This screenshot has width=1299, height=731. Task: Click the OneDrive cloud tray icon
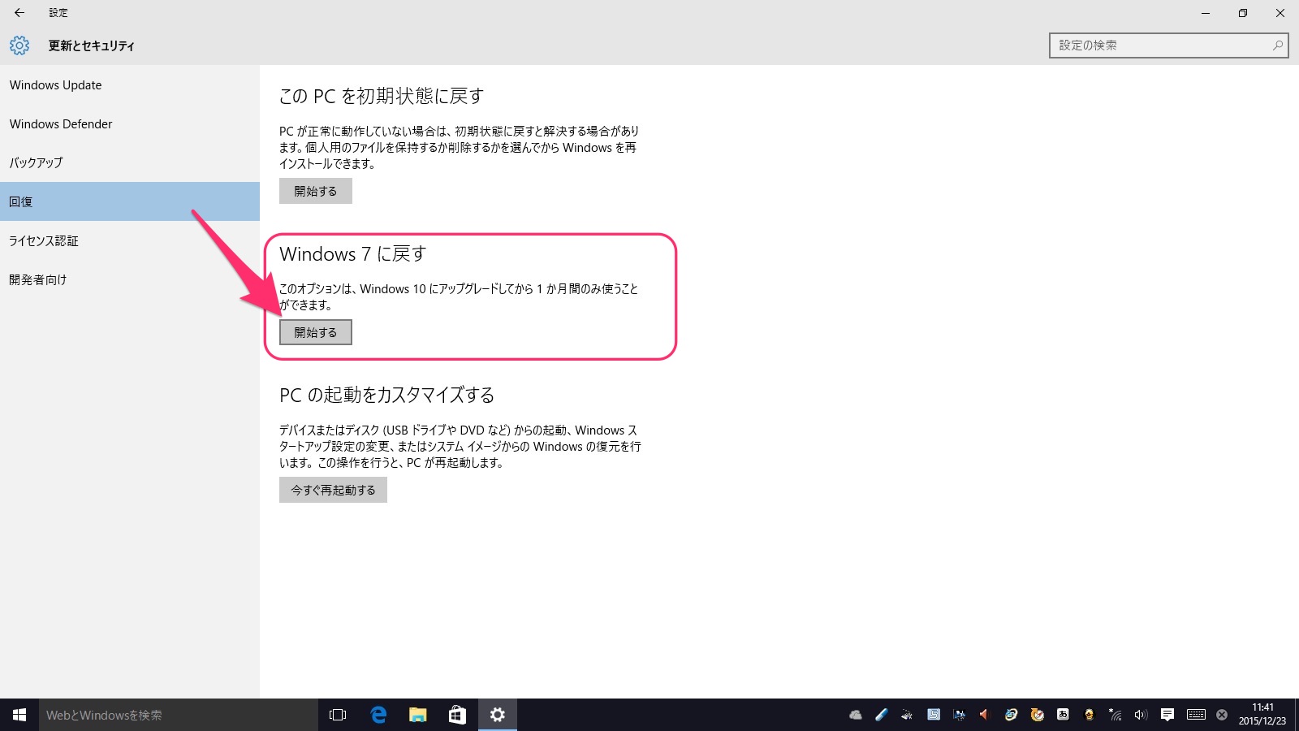pyautogui.click(x=856, y=715)
